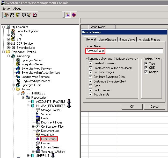Select the Synergize Servers node icon
168x158 pixels.
[18, 60]
